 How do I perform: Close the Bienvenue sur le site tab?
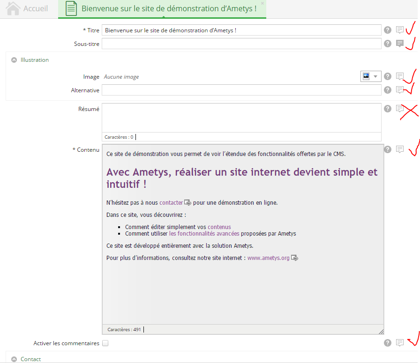pos(262,3)
